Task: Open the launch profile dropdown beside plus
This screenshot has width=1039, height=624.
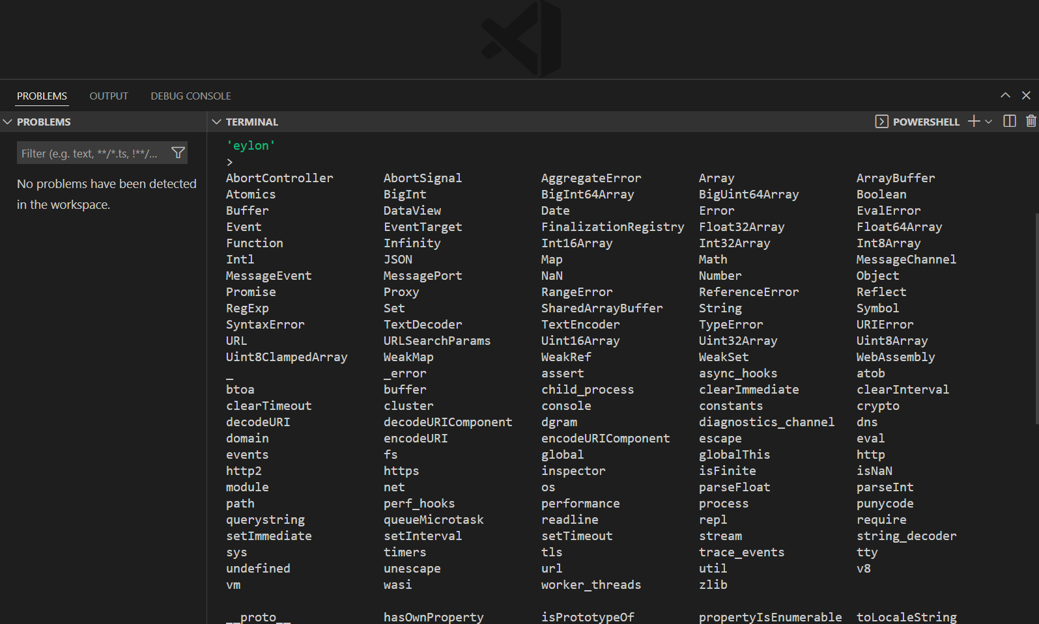Action: (x=989, y=122)
